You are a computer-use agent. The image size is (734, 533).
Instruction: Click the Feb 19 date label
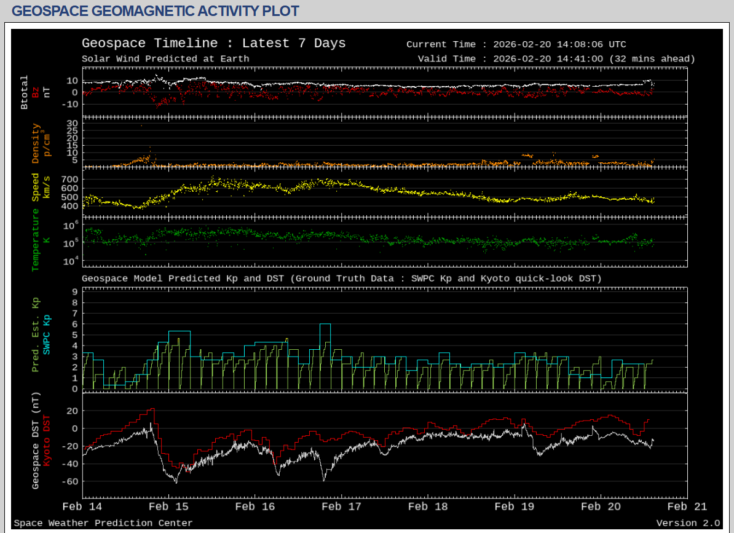click(x=514, y=507)
